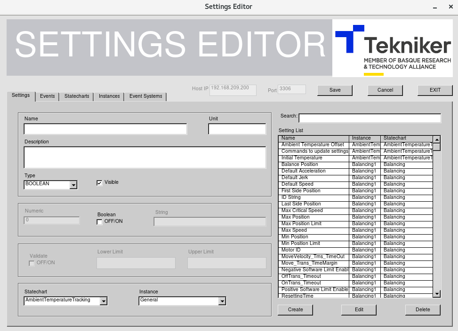Click the Delete button

coord(423,310)
